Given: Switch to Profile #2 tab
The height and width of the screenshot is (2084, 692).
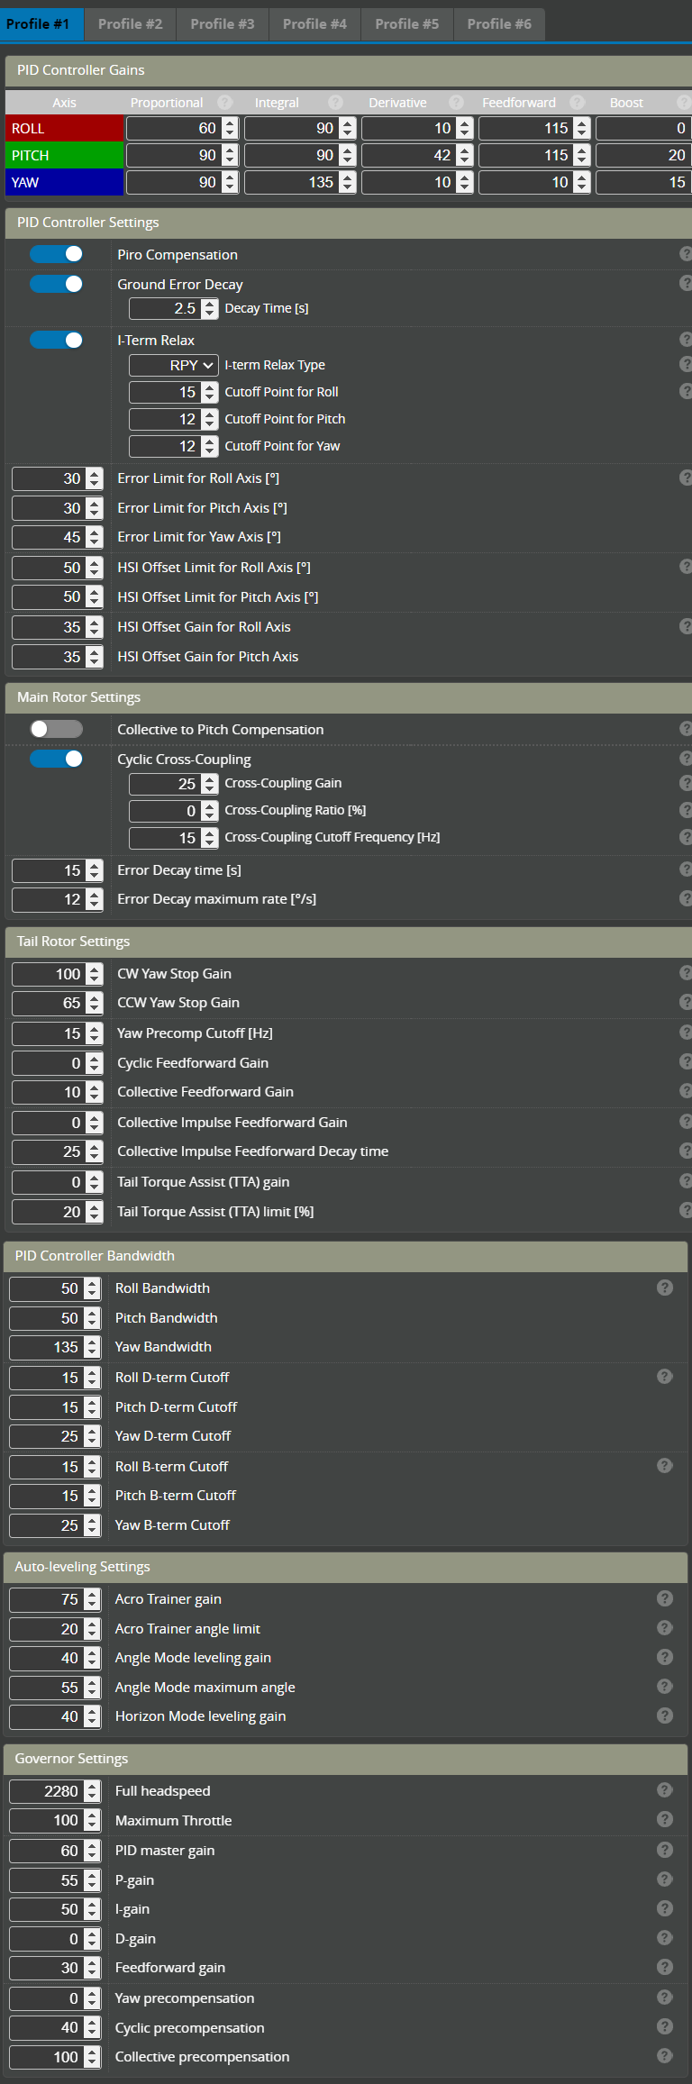Looking at the screenshot, I should click(131, 24).
